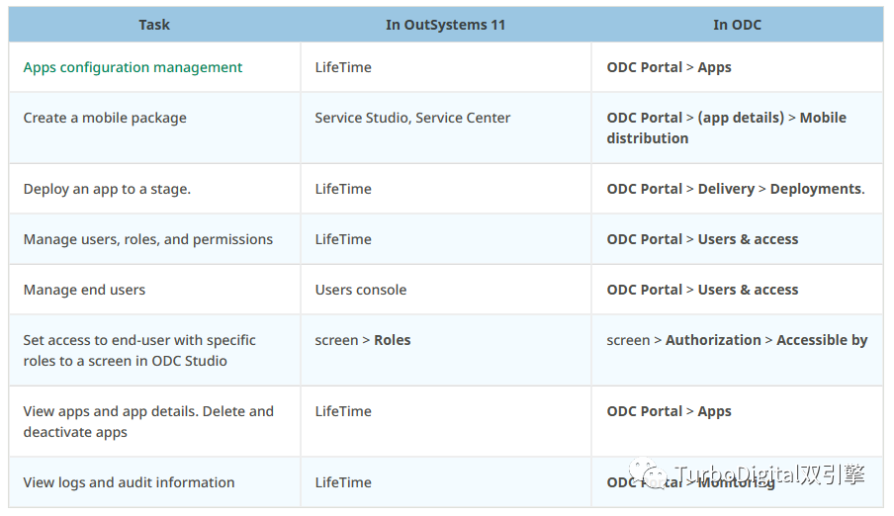Select the In ODC column header
Viewport: 894px width, 516px height.
click(737, 25)
